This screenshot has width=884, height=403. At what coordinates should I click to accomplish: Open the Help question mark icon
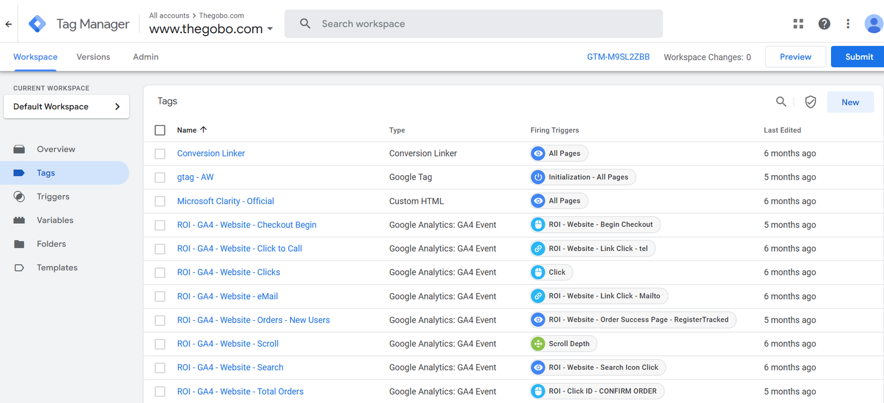pyautogui.click(x=824, y=24)
